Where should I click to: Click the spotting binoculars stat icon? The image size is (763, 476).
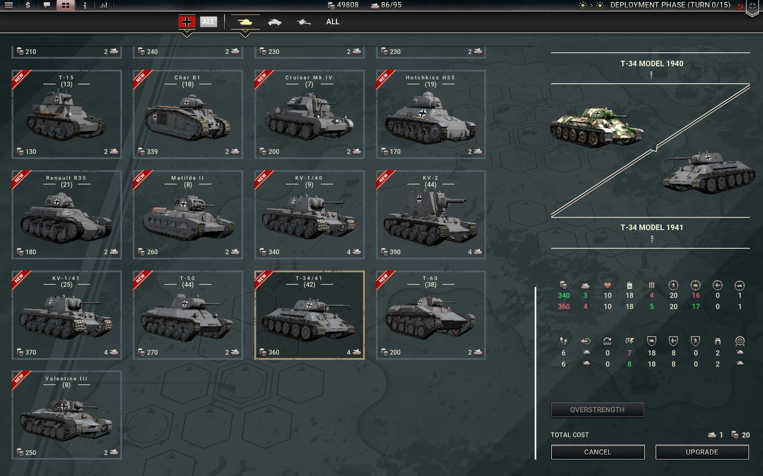pos(718,341)
